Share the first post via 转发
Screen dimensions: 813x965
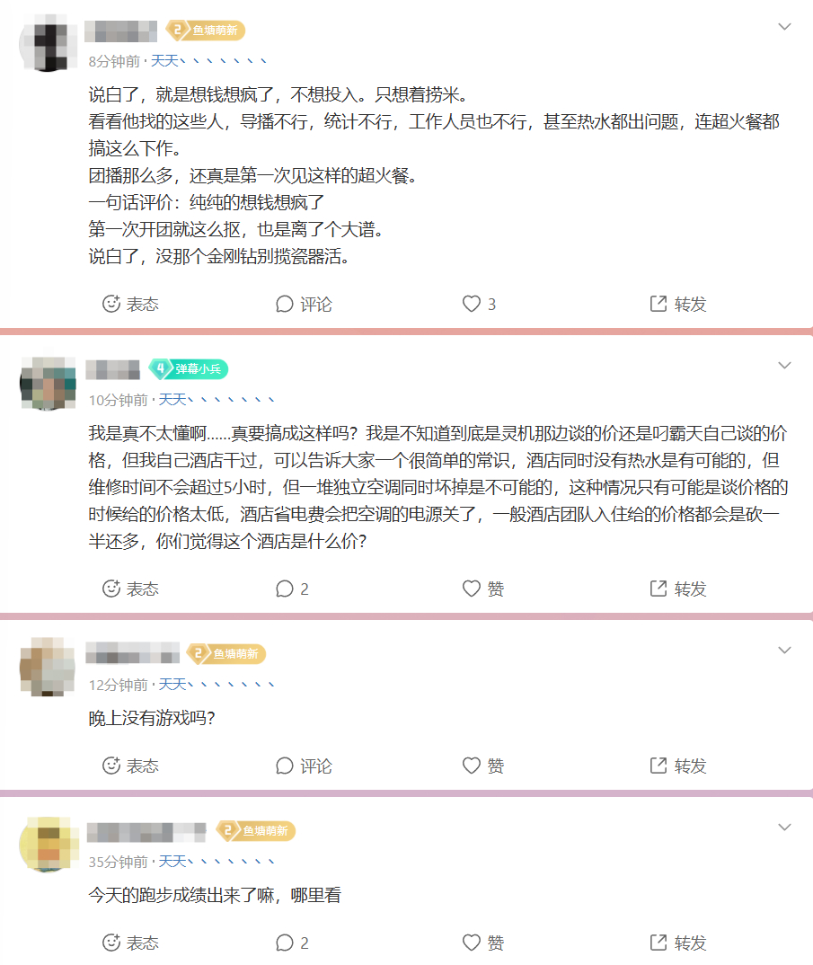tap(677, 304)
